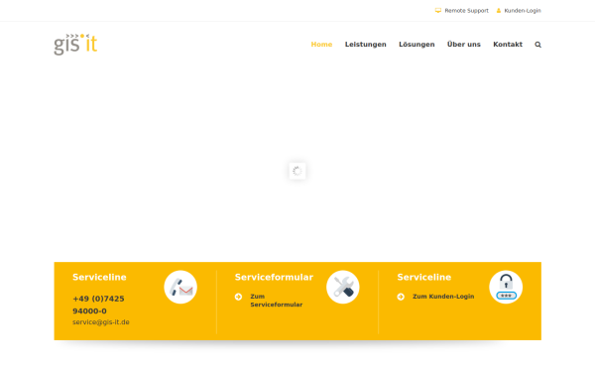Click the phone and envelope icon
Image resolution: width=595 pixels, height=372 pixels.
click(180, 287)
